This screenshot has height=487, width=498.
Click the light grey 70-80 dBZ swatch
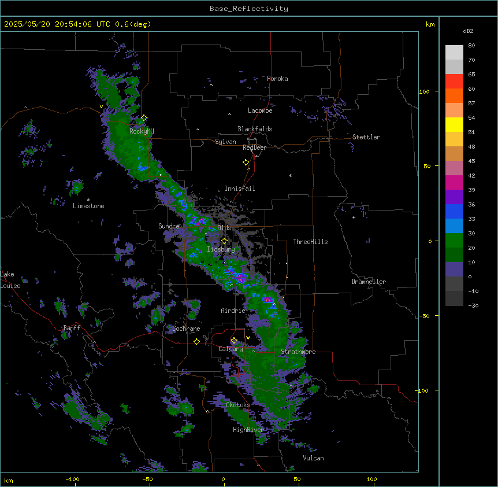tap(454, 53)
